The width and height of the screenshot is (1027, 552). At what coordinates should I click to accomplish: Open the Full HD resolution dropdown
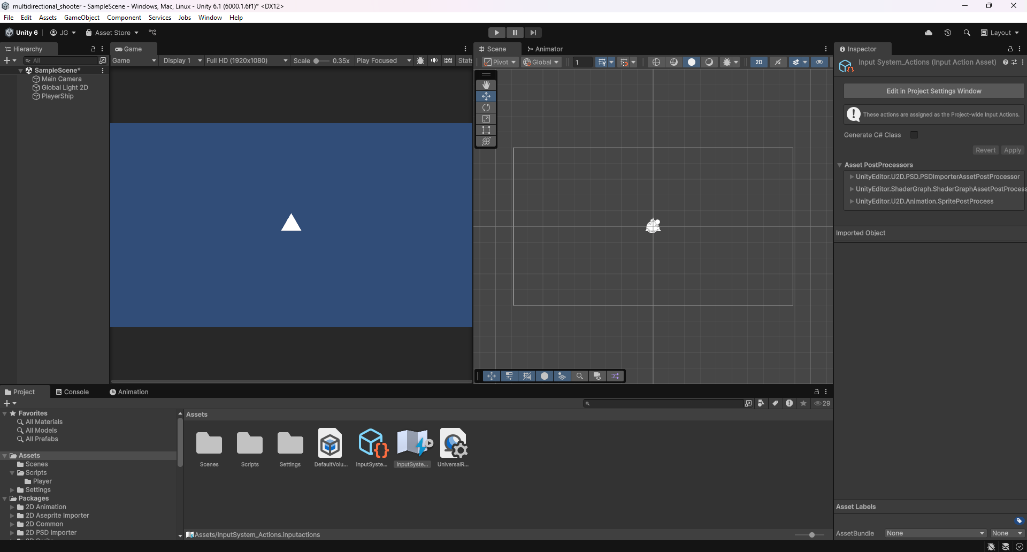point(247,60)
